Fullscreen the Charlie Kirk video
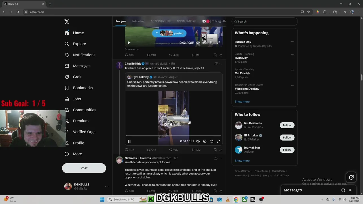Image resolution: width=363 pixels, height=204 pixels. point(218,141)
